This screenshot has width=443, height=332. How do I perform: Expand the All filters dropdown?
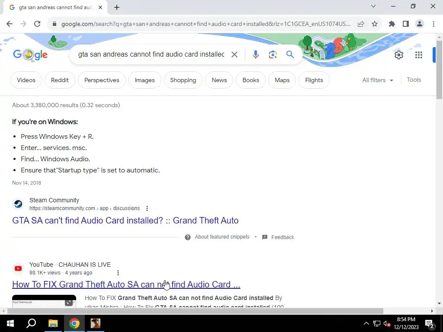click(x=378, y=80)
